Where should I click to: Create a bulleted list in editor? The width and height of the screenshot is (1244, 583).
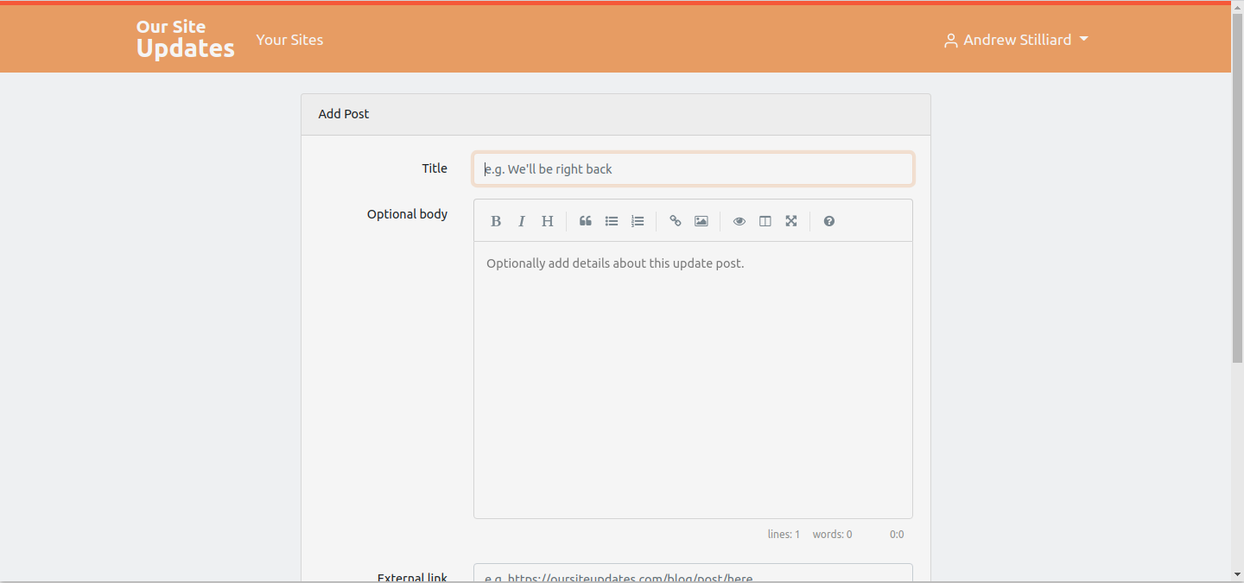pyautogui.click(x=612, y=221)
